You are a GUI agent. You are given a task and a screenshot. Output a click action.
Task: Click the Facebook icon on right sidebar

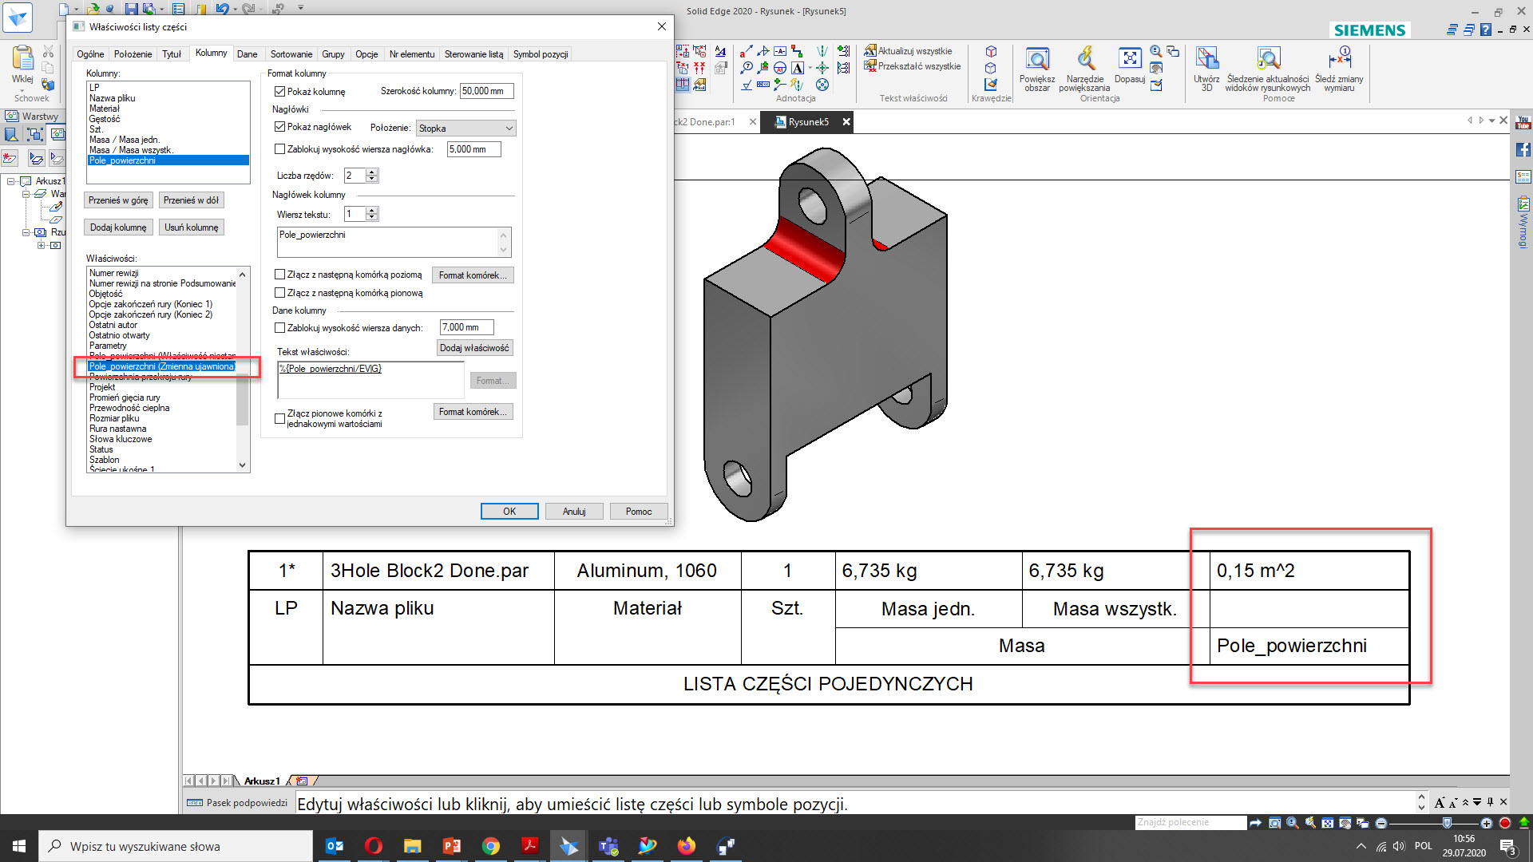pos(1523,149)
